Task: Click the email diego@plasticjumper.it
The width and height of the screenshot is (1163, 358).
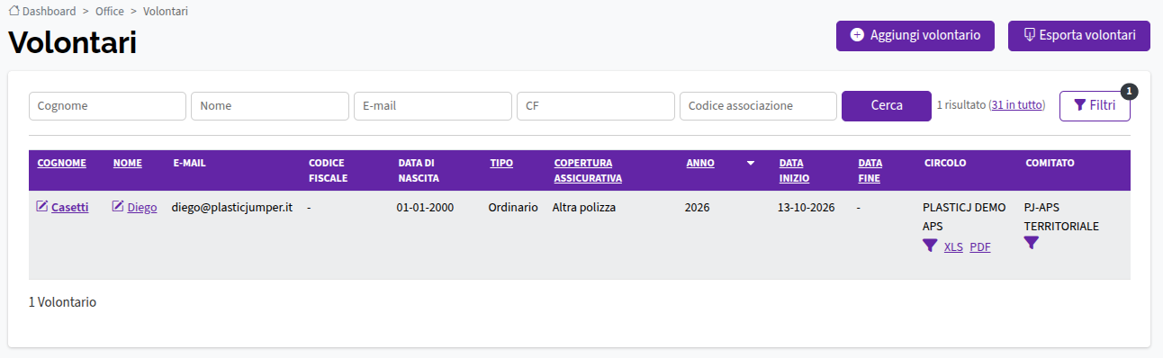Action: pyautogui.click(x=232, y=208)
